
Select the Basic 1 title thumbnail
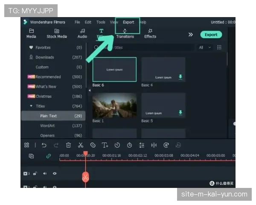[x=114, y=105]
